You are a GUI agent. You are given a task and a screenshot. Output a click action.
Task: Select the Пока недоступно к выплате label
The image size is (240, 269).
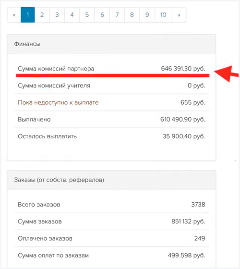coord(58,102)
